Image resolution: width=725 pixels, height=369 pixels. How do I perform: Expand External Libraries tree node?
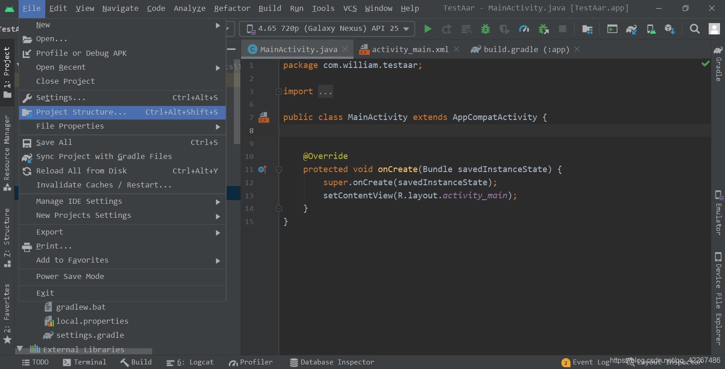coord(19,349)
